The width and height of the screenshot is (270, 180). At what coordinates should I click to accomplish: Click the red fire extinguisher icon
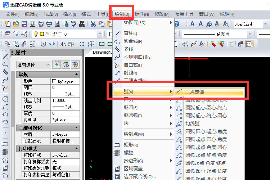tap(213, 44)
